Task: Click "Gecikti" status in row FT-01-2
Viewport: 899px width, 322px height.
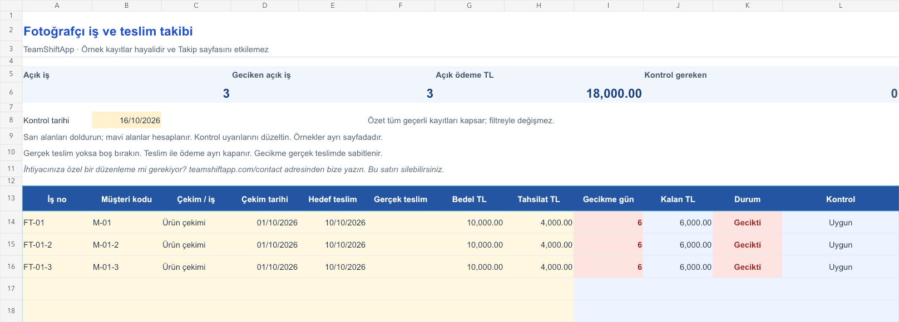Action: [747, 244]
